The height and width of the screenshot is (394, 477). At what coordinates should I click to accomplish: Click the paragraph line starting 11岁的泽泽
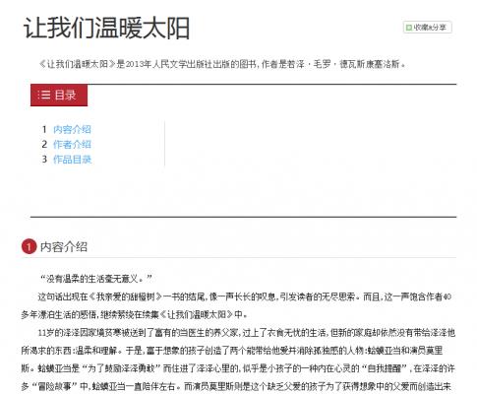pos(247,333)
